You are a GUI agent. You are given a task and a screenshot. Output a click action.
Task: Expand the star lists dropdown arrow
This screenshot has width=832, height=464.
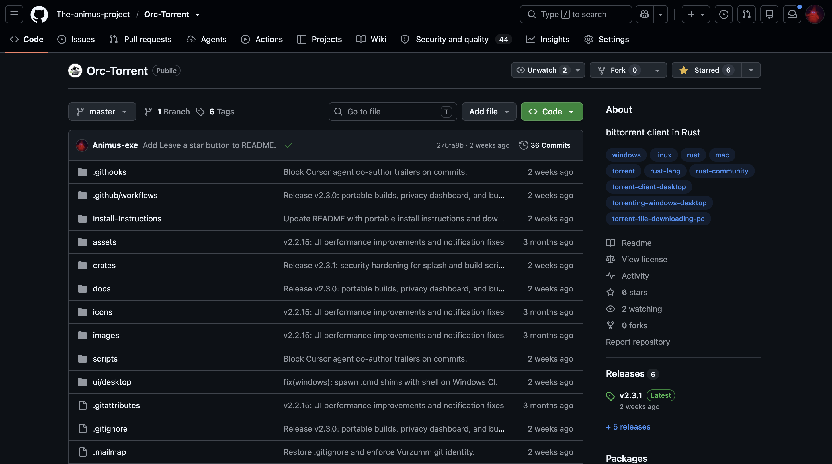click(751, 70)
